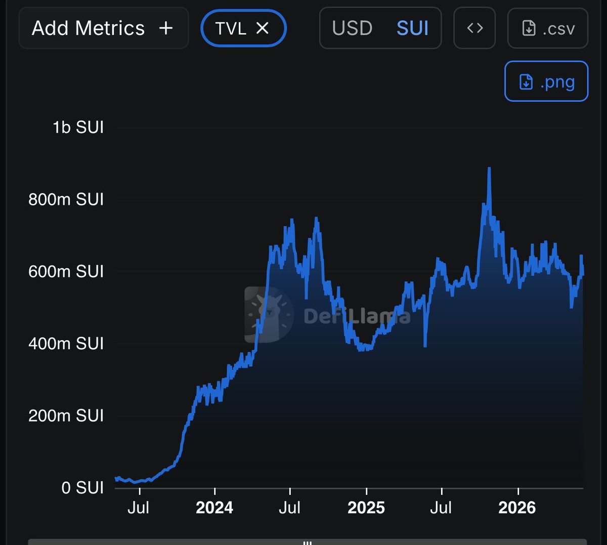The image size is (607, 545).
Task: Download chart data as .csv
Action: 548,28
